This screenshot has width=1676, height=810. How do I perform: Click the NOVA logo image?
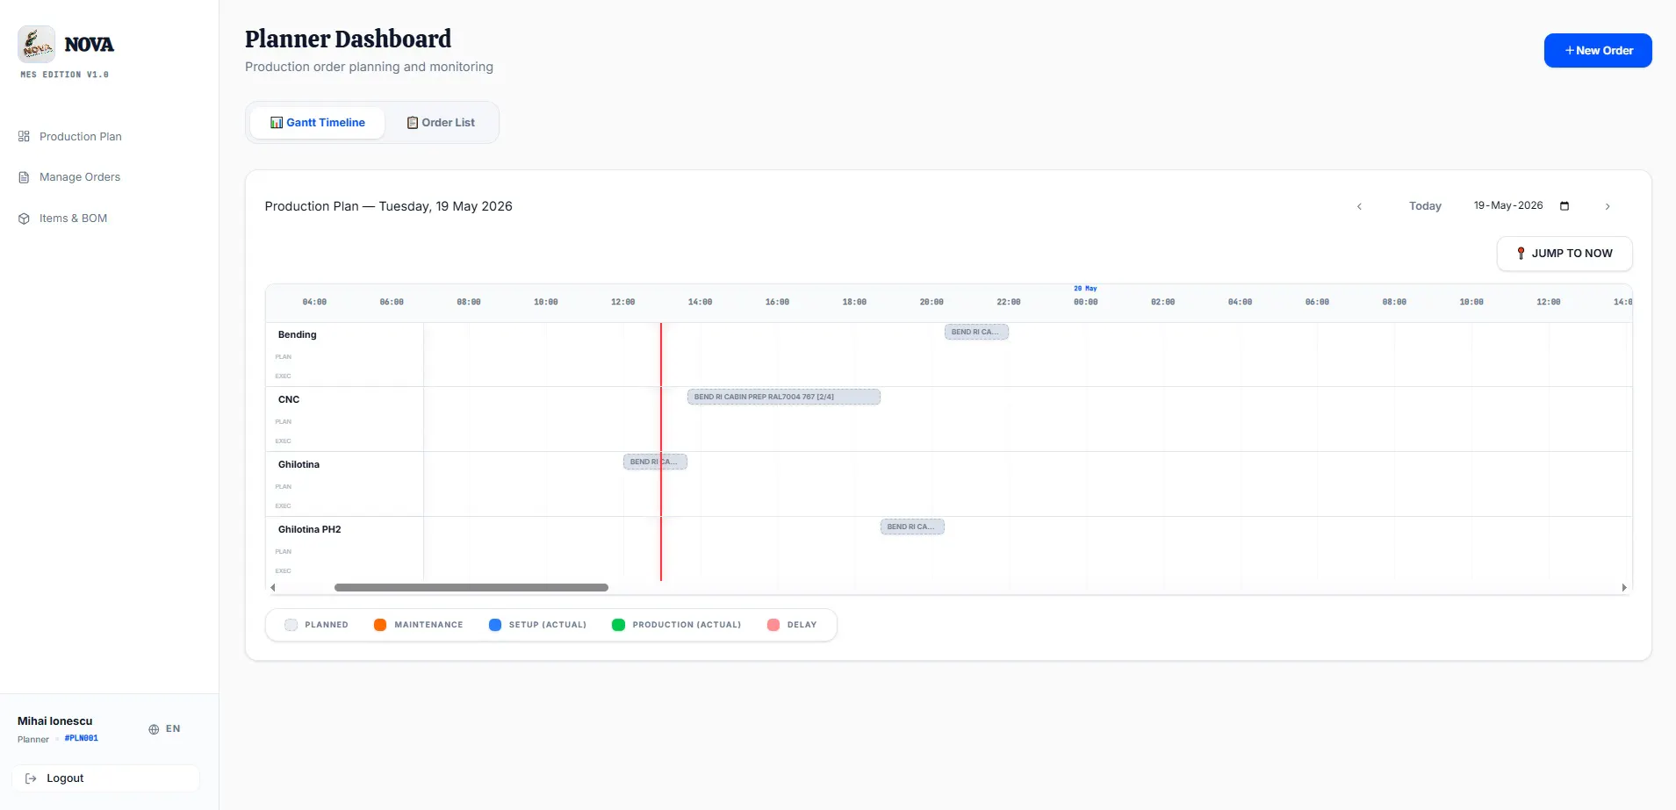(x=36, y=44)
